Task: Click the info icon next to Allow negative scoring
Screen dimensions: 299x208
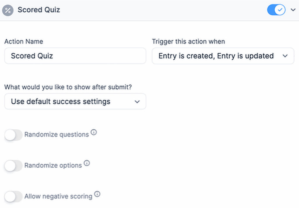Action: [98, 194]
